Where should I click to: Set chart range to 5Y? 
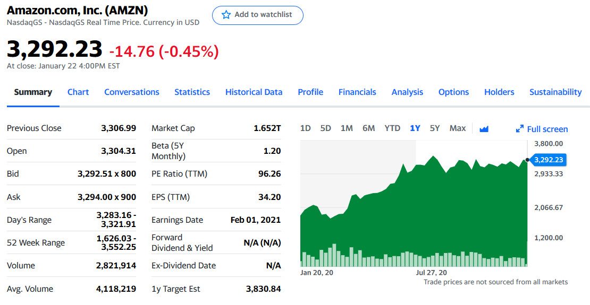click(x=435, y=128)
